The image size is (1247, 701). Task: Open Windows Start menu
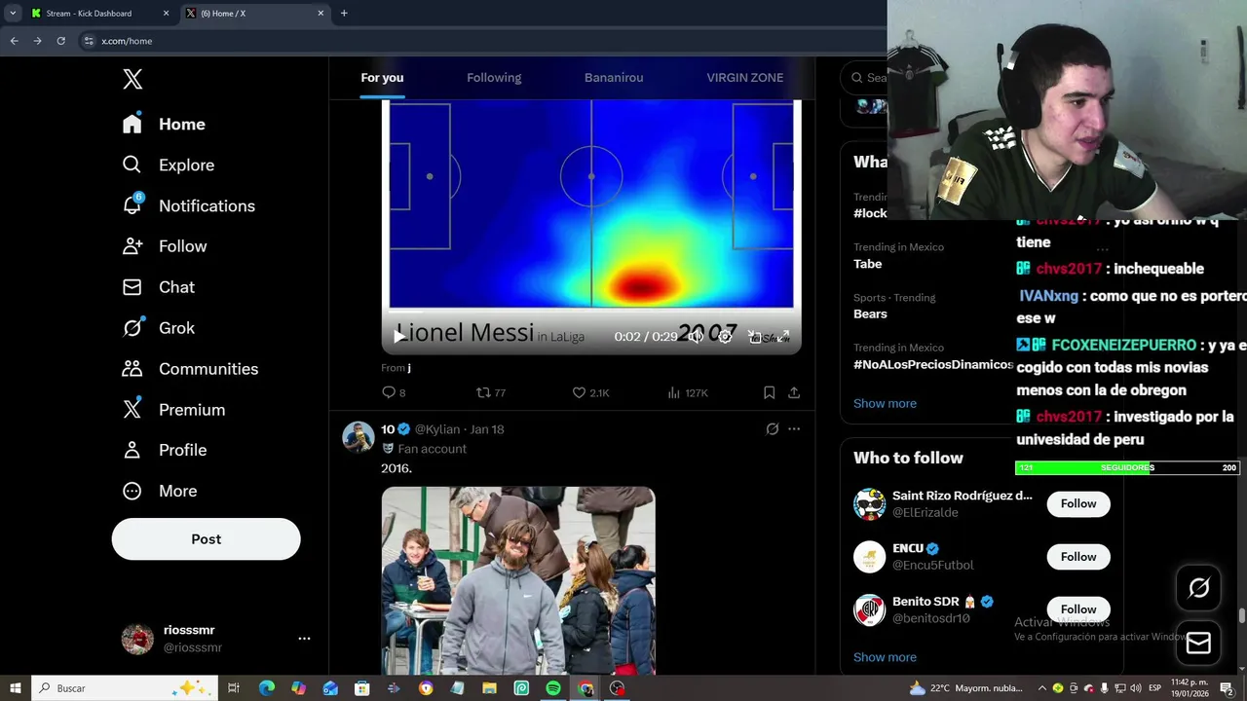[x=16, y=688]
